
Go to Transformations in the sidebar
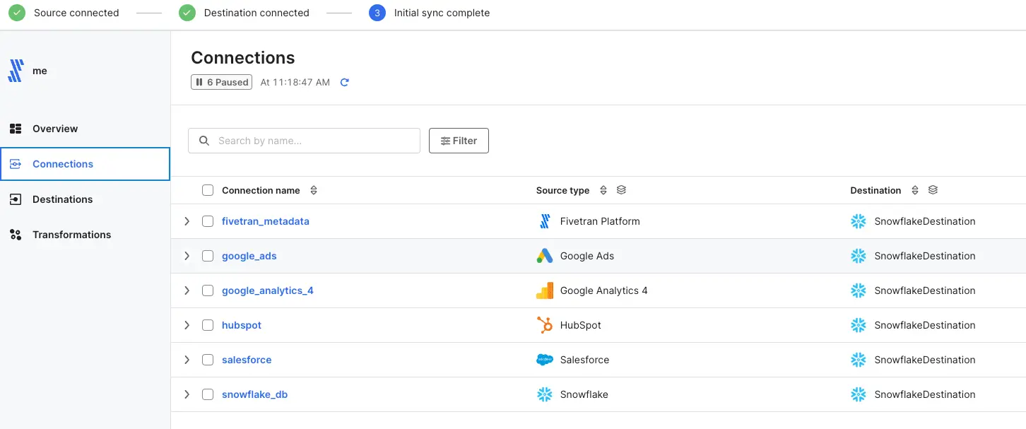[71, 235]
